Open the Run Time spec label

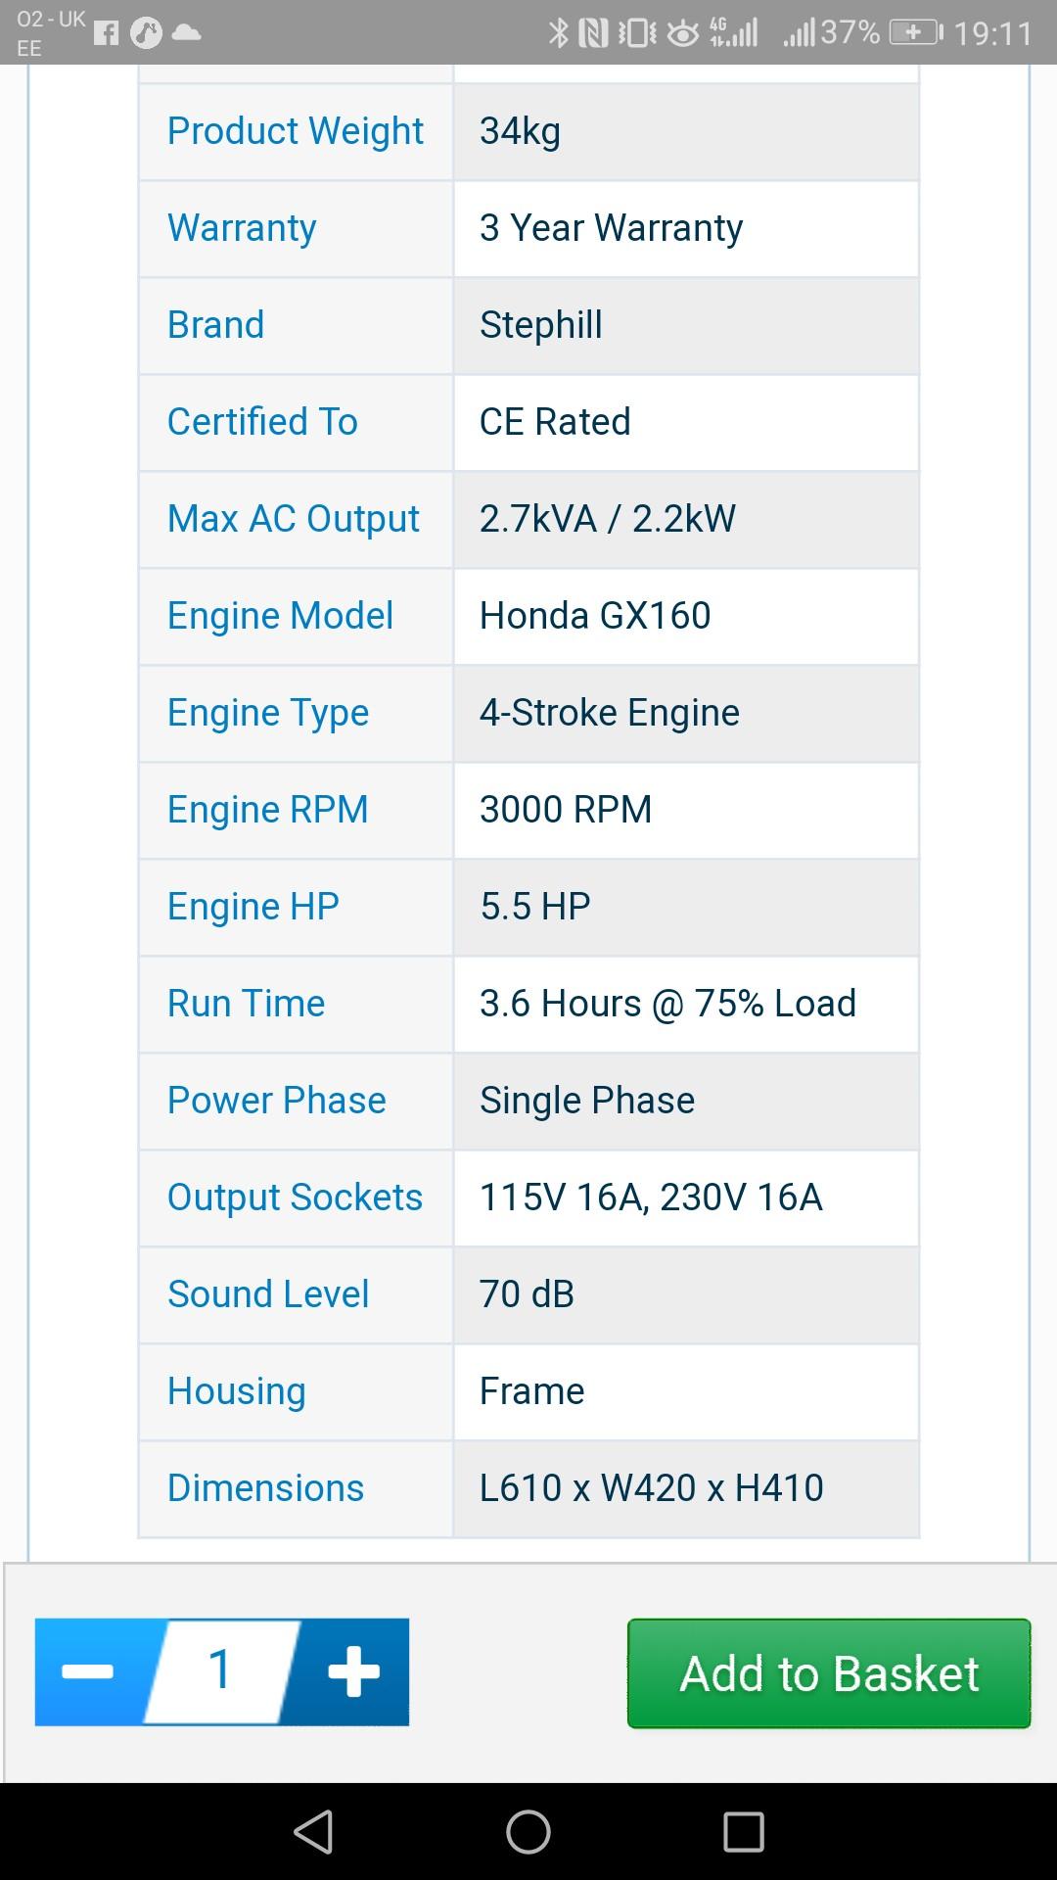246,1004
